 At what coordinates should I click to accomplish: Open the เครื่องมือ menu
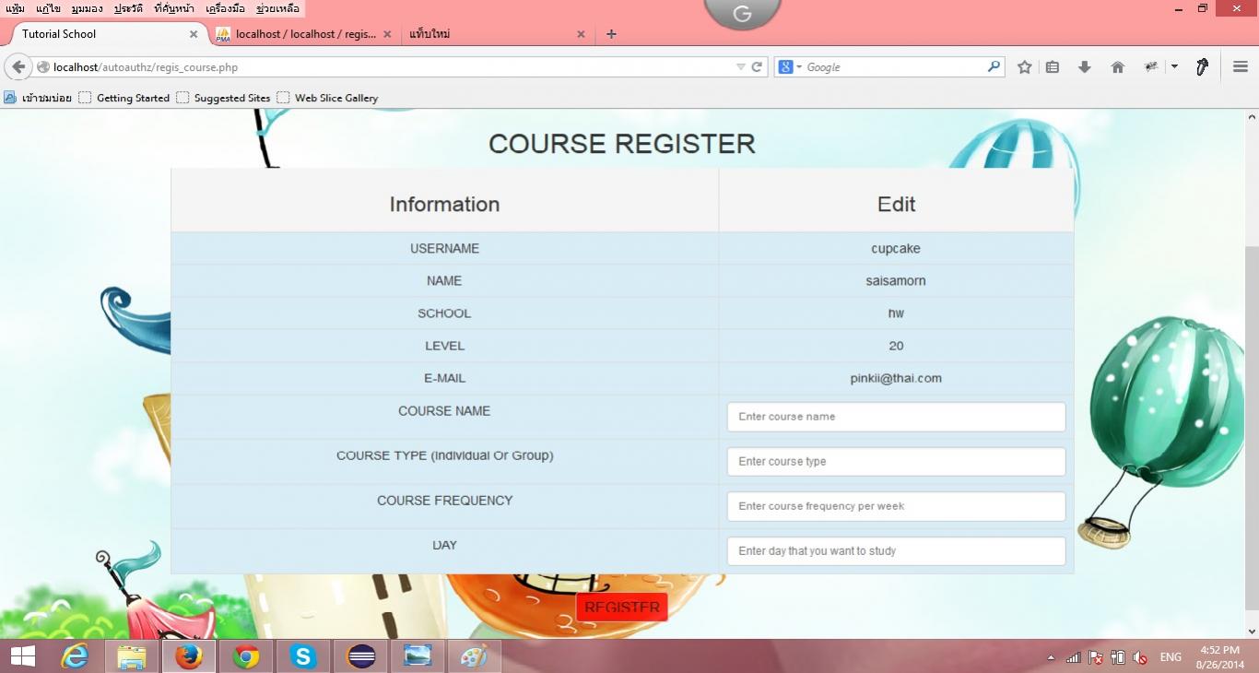tap(226, 8)
